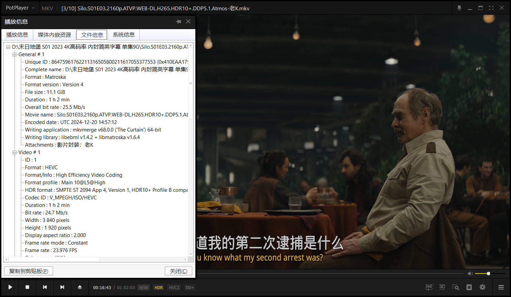
Task: Select the 'Movie name' row
Action: tap(106, 115)
